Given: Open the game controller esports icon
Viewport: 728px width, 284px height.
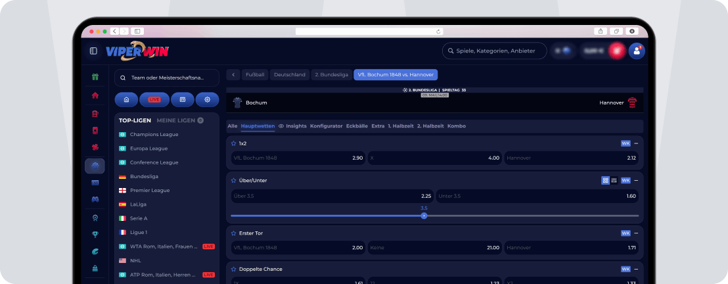Looking at the screenshot, I should [95, 199].
